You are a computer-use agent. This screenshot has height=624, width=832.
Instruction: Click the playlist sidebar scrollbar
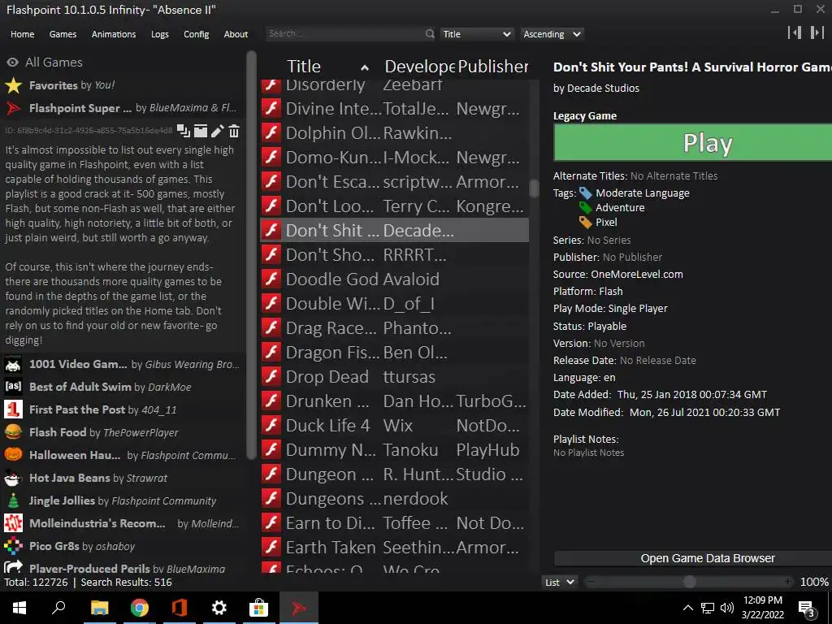[252, 254]
